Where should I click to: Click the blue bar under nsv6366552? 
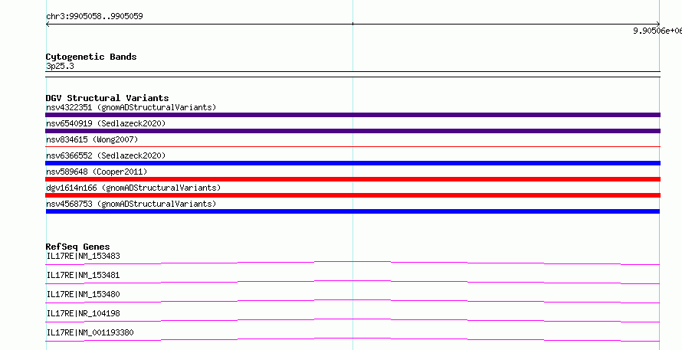click(x=352, y=163)
